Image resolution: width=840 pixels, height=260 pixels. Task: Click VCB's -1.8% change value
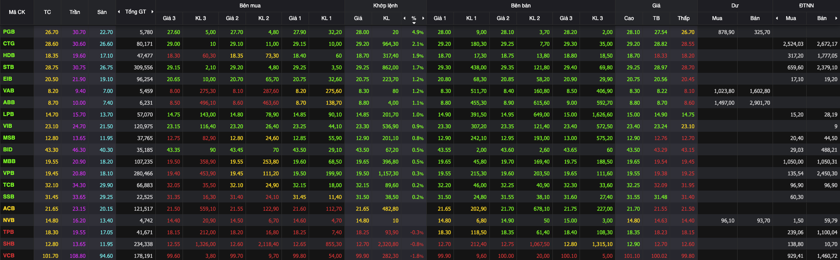(417, 256)
